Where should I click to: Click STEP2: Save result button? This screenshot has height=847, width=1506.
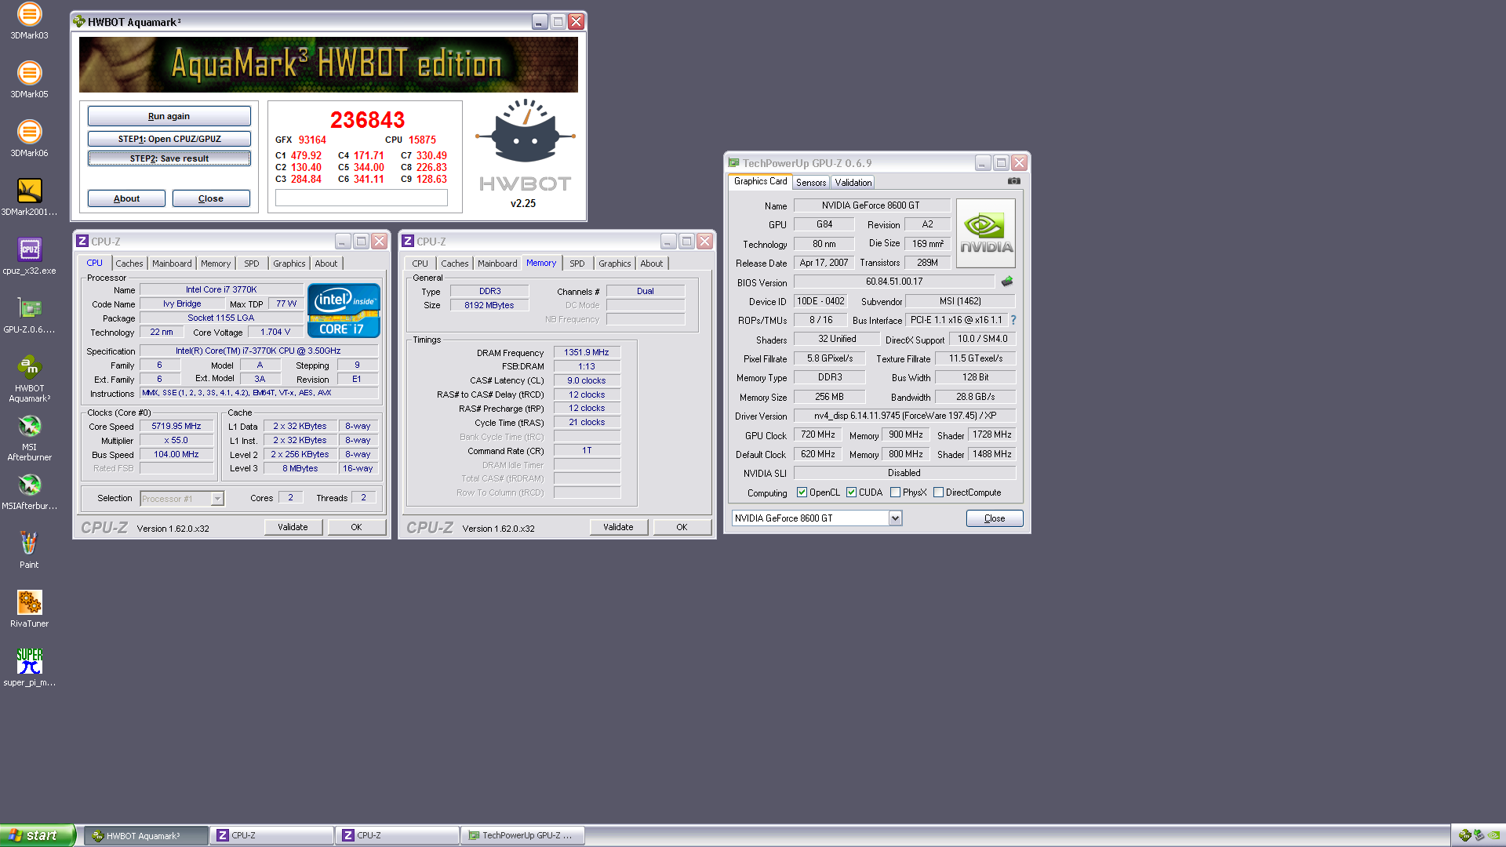tap(169, 158)
